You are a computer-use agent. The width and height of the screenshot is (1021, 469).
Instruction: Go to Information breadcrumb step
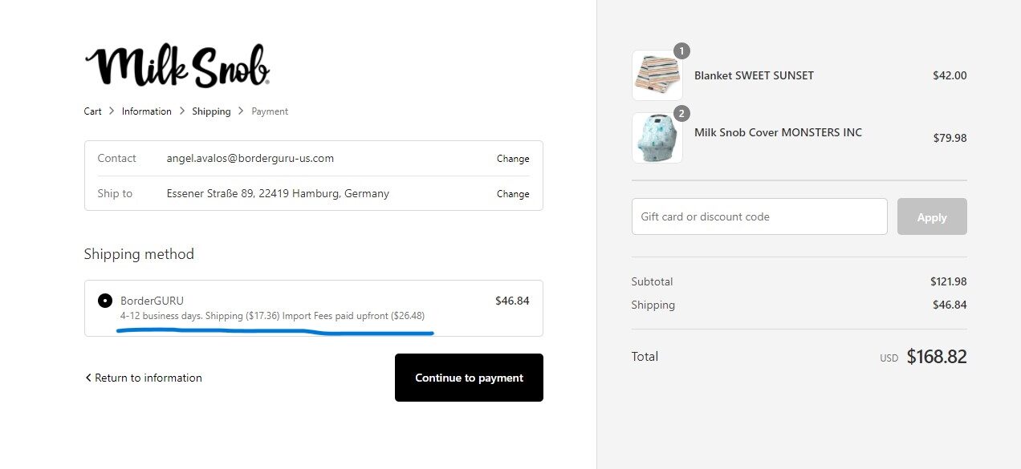tap(147, 111)
